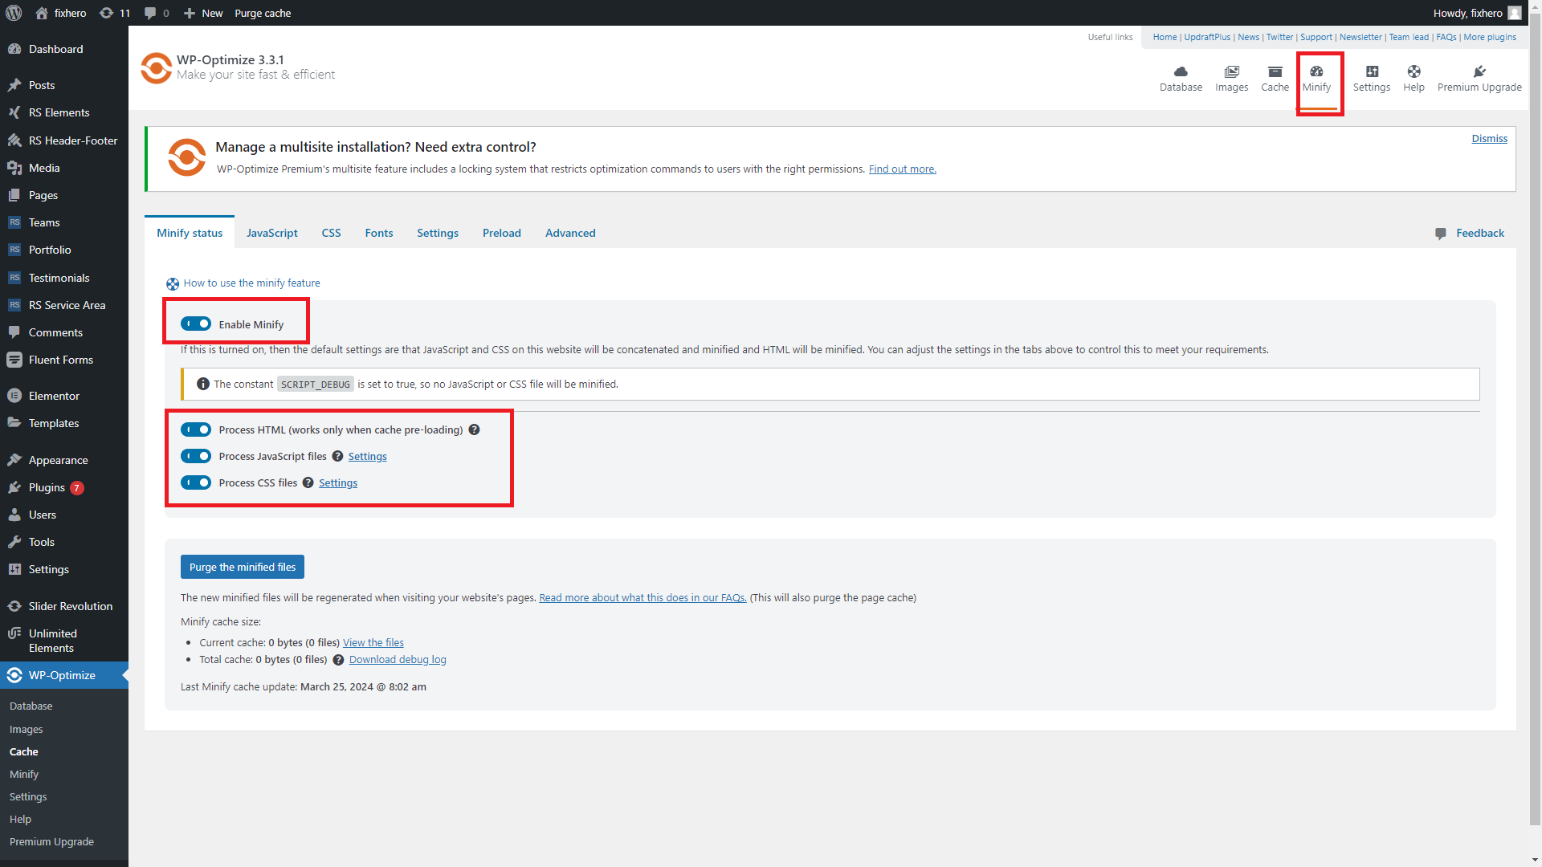Switch to the CSS tab
The height and width of the screenshot is (867, 1542).
[331, 233]
